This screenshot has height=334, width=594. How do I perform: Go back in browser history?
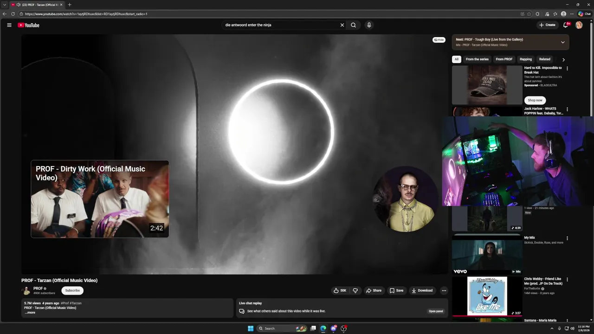tap(5, 14)
